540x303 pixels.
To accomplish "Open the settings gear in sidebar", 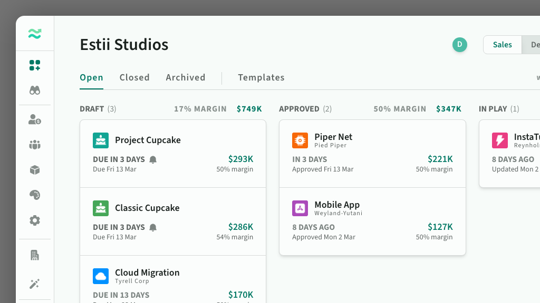I will [x=35, y=220].
